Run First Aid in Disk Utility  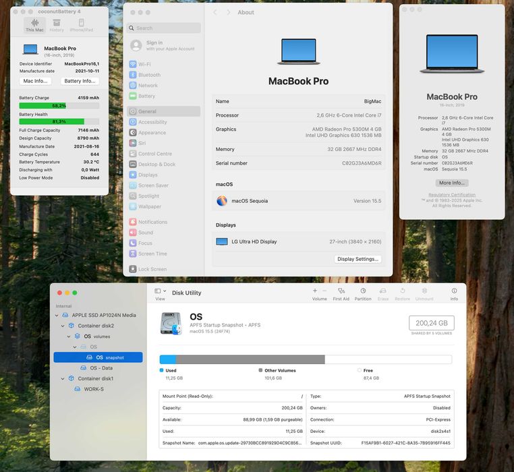coord(341,294)
